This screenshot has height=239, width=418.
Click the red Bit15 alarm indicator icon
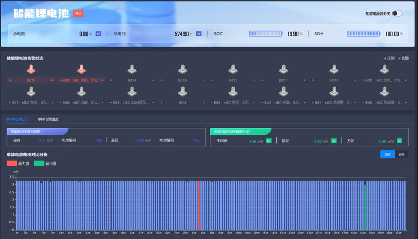coord(31,69)
